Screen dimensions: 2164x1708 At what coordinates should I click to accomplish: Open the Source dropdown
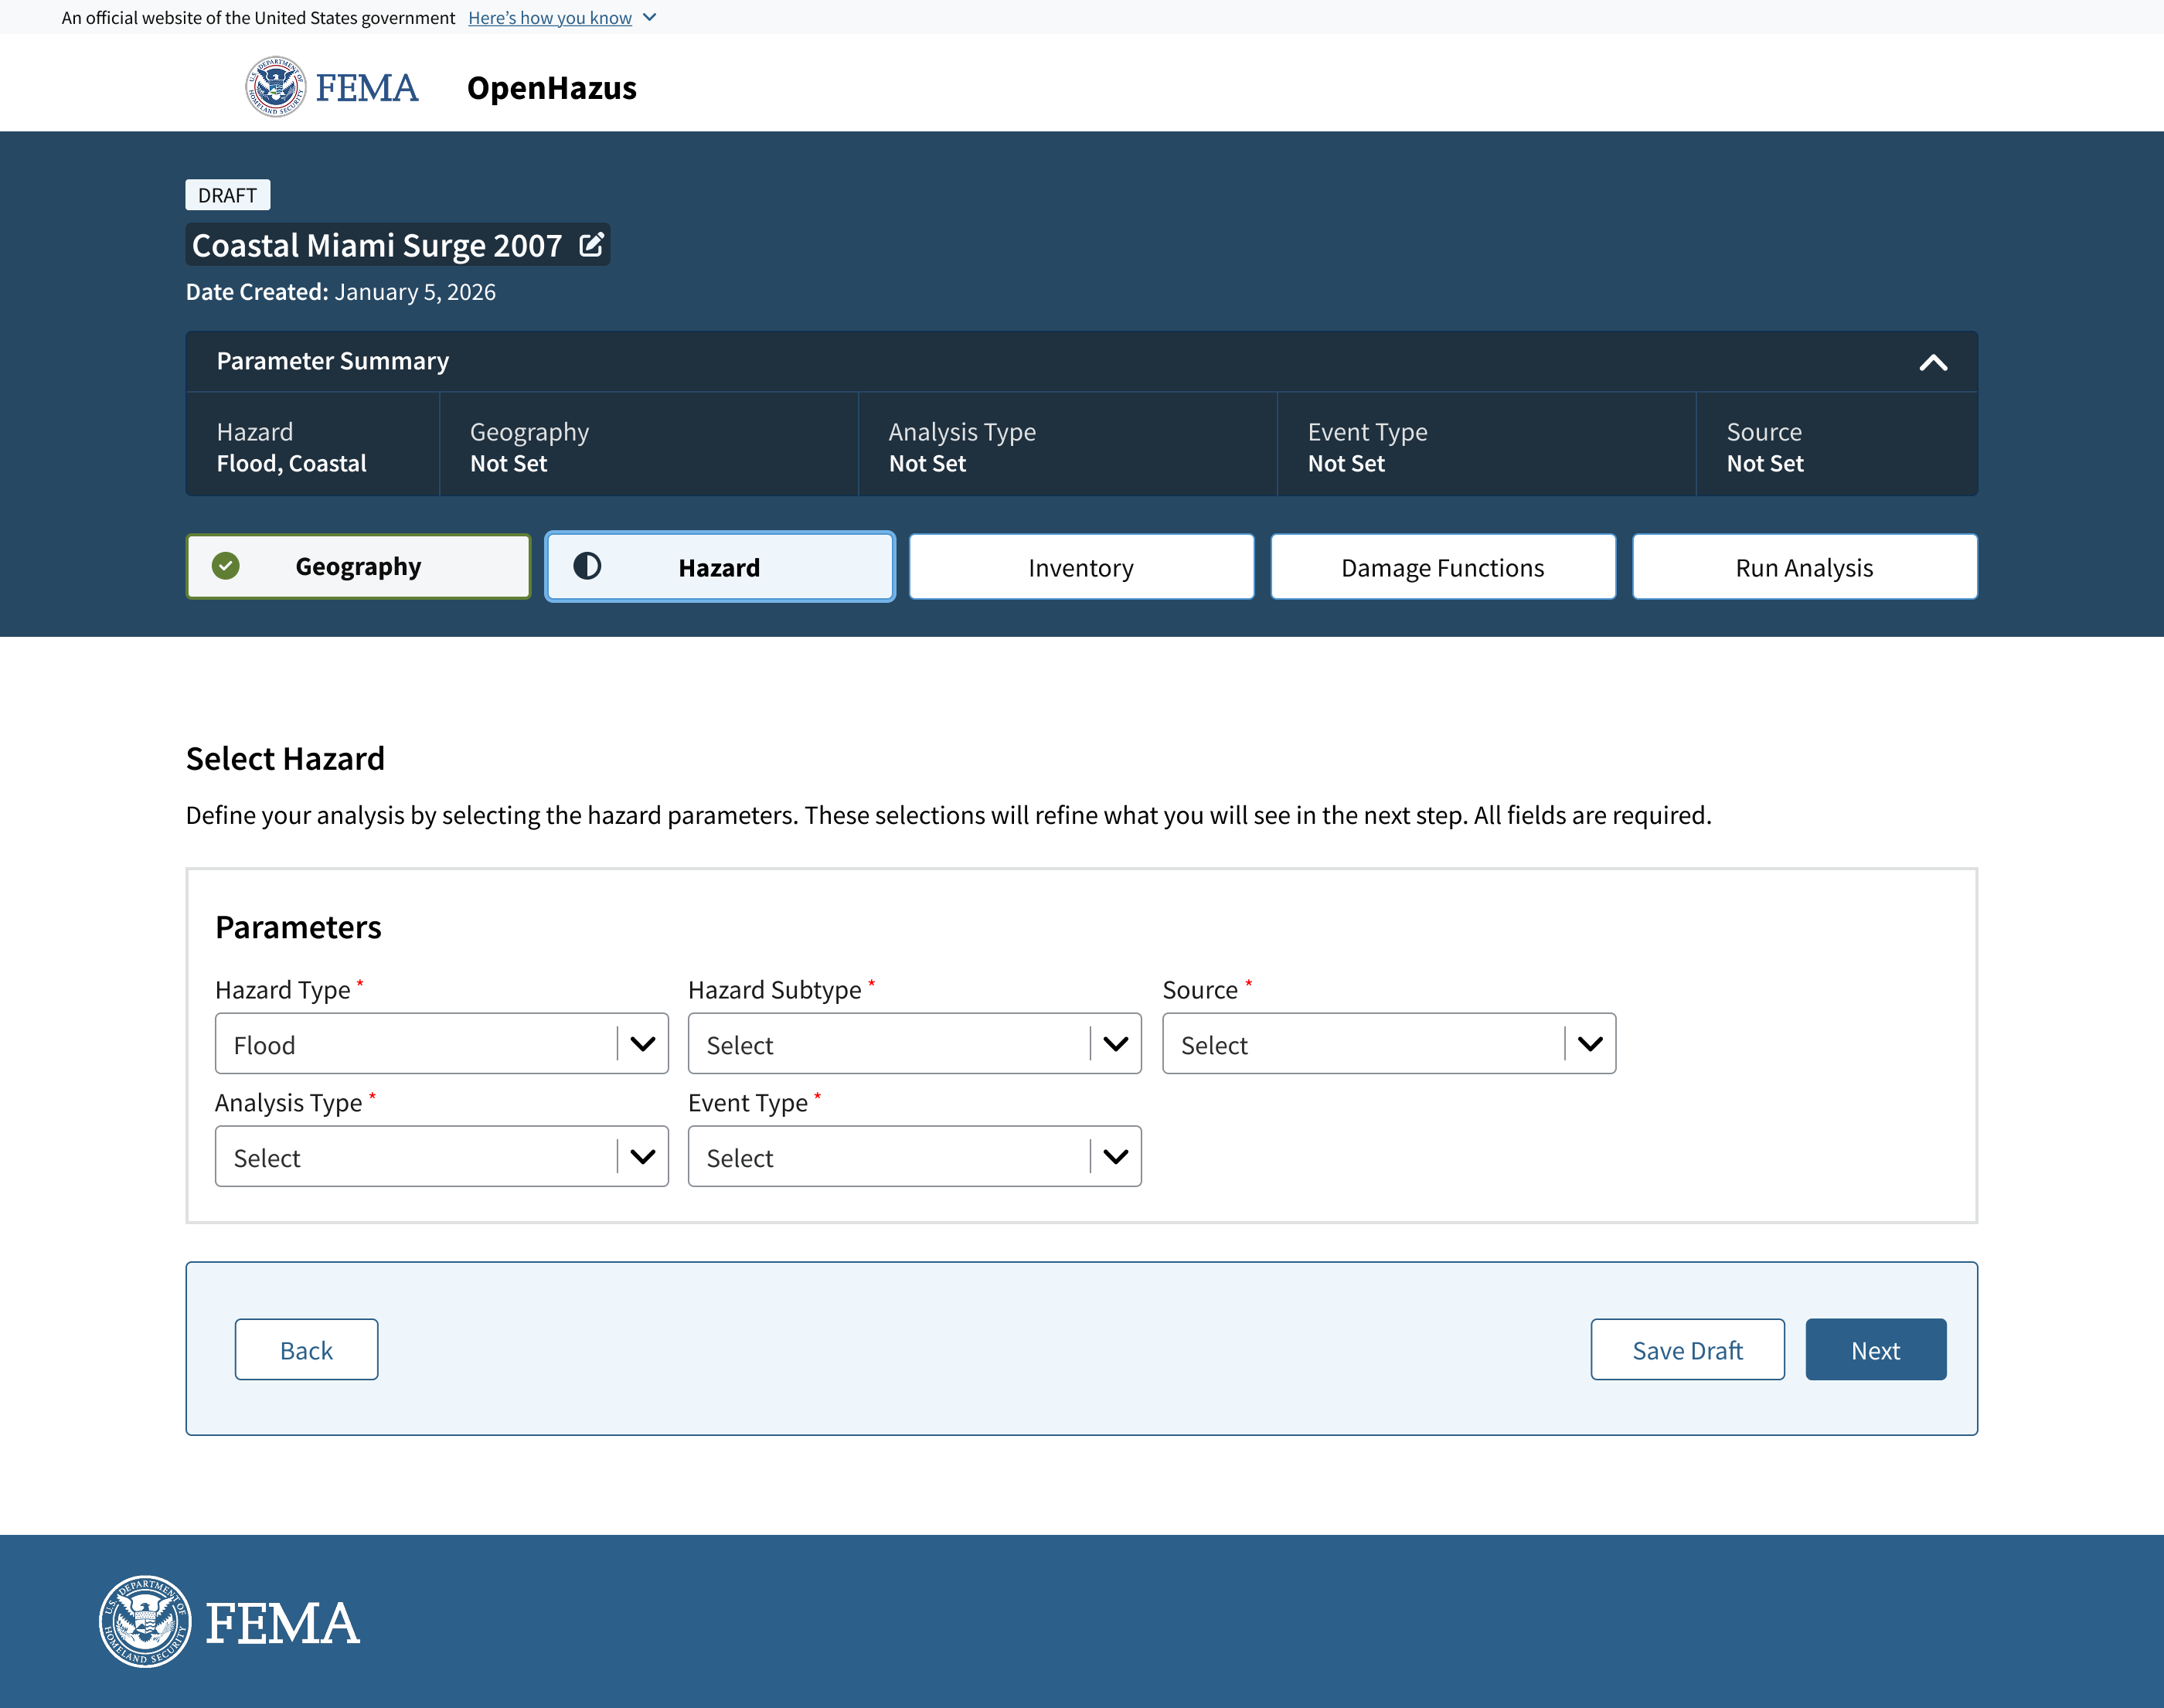click(x=1388, y=1044)
